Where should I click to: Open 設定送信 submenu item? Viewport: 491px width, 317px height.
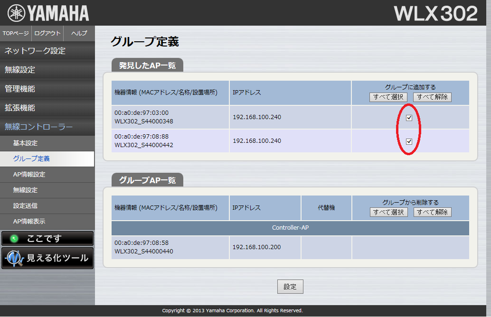click(47, 206)
